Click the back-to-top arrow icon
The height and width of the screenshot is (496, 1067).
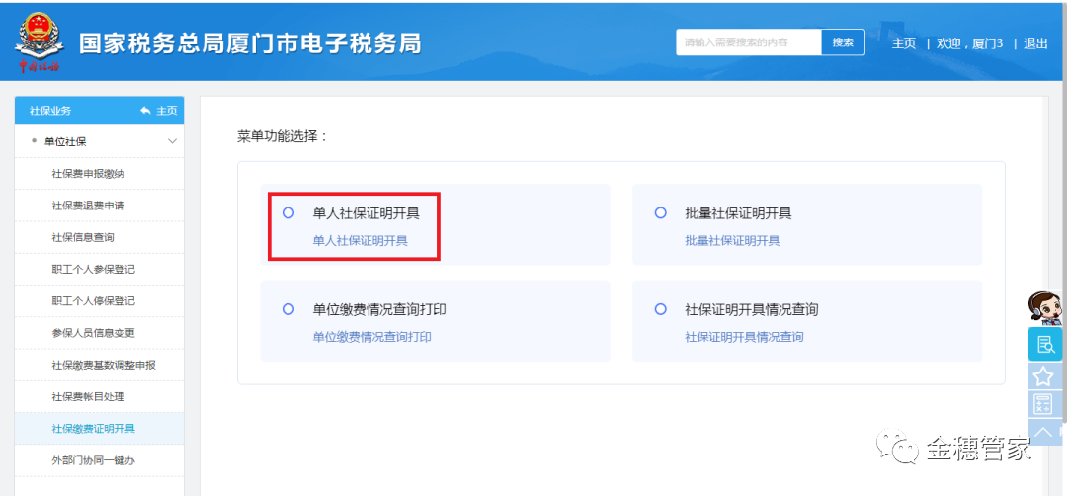[1042, 432]
